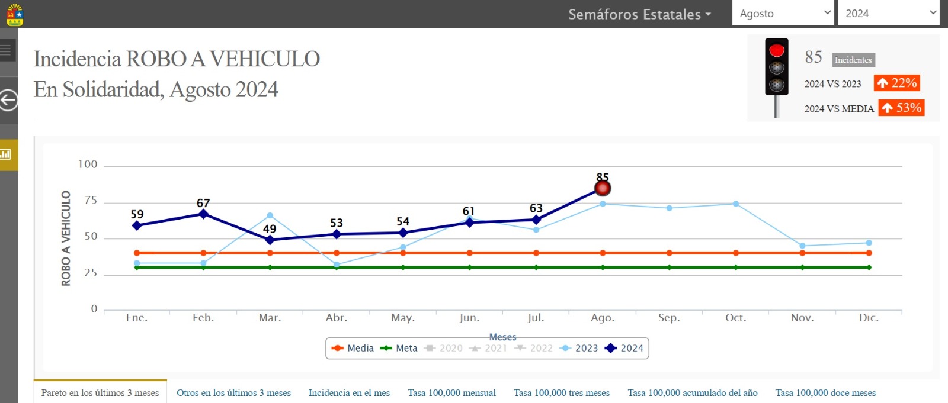This screenshot has height=403, width=948.
Task: Hide the 2023 series in legend
Action: pos(579,348)
